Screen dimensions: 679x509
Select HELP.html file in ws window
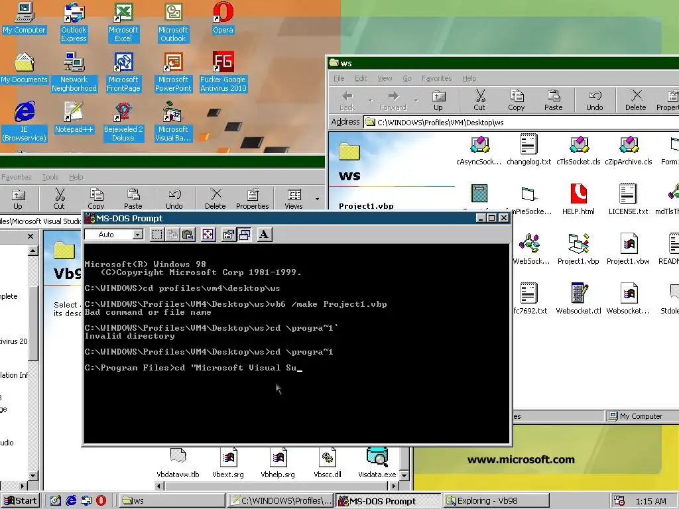coord(578,200)
